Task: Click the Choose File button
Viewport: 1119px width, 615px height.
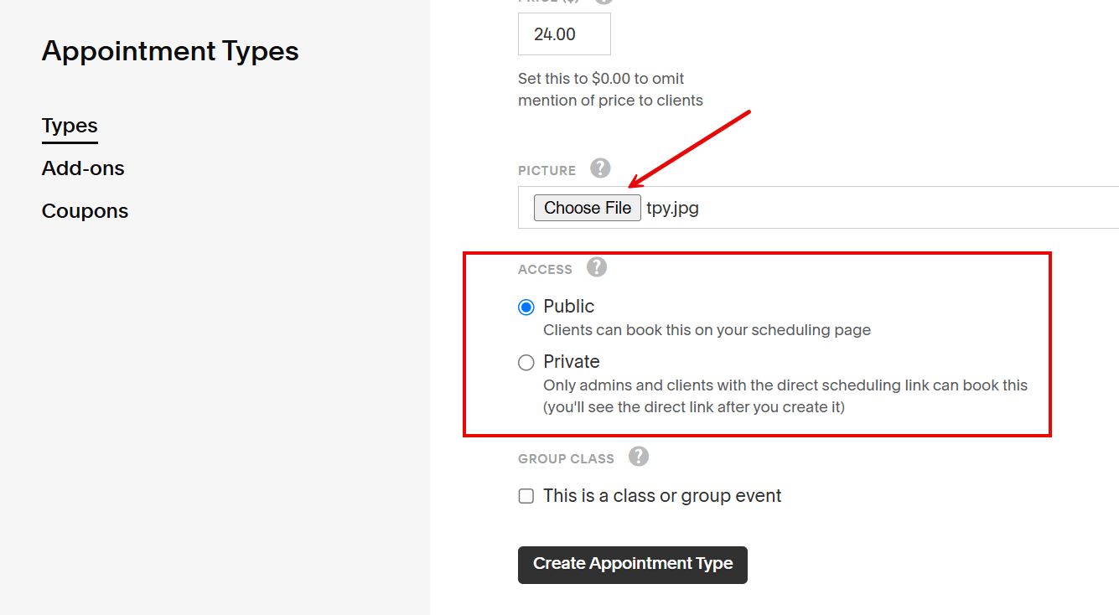Action: [587, 207]
